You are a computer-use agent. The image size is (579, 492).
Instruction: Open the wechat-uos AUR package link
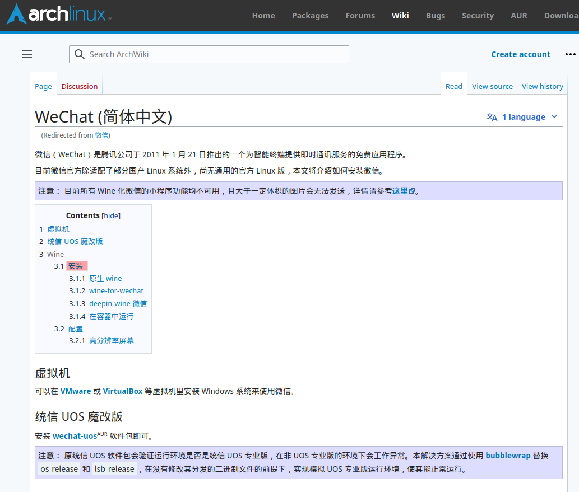pos(75,436)
